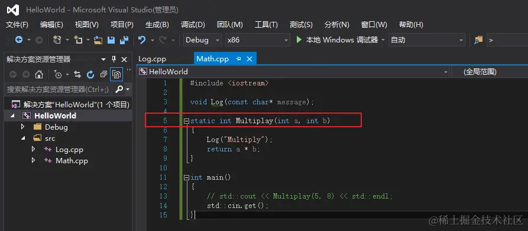Viewport: 528px width, 231px height.
Task: Open the 编辑(E) menu
Action: [51, 25]
